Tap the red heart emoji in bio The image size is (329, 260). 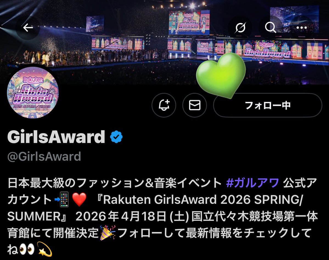pyautogui.click(x=79, y=200)
